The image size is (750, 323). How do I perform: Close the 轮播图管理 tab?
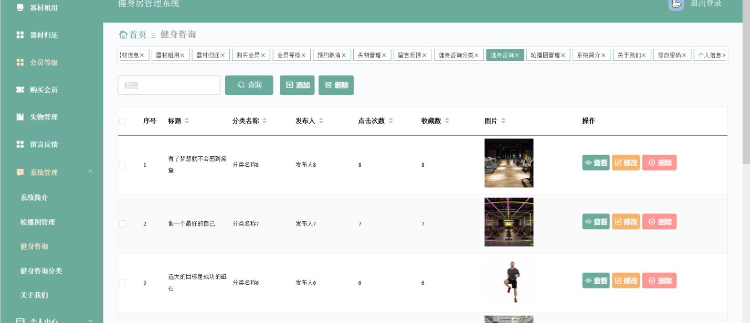point(563,55)
